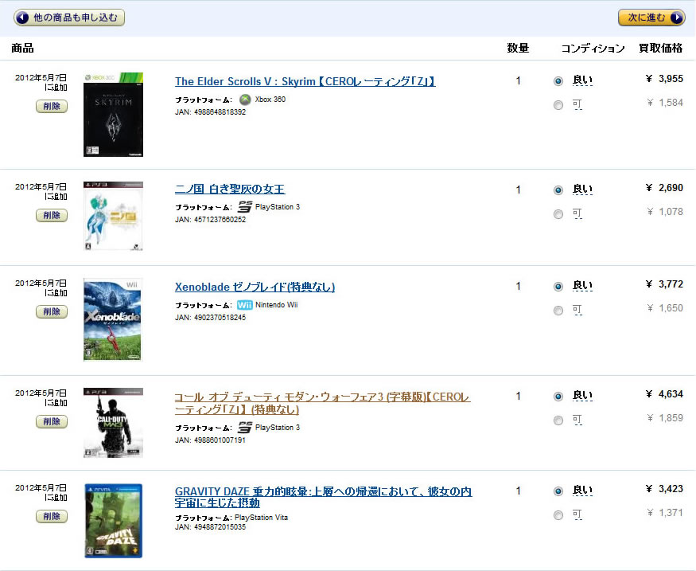The height and width of the screenshot is (571, 696).
Task: Click the Xbox 360 platform icon
Action: (245, 100)
